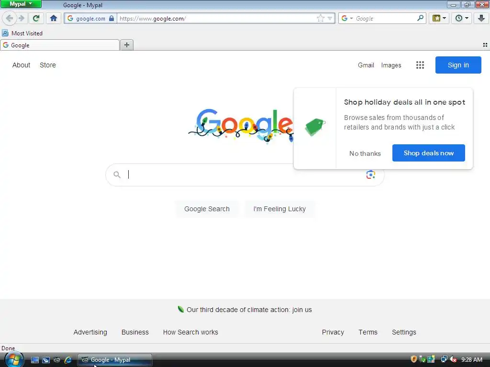The width and height of the screenshot is (490, 367).
Task: Select the Google tab
Action: (60, 45)
